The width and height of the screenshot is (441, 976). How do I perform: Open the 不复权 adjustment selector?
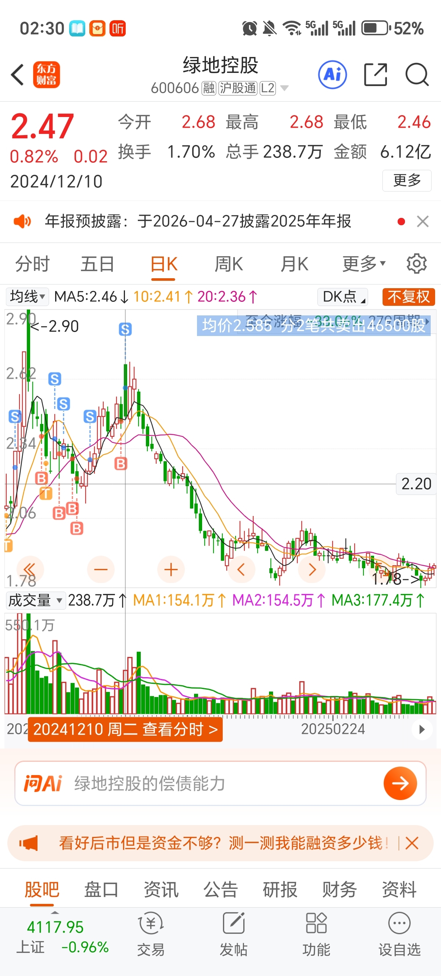[408, 297]
